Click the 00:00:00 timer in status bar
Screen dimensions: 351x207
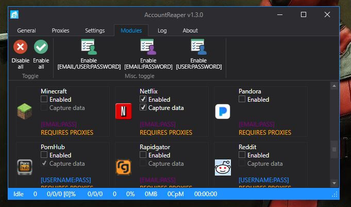tap(206, 194)
